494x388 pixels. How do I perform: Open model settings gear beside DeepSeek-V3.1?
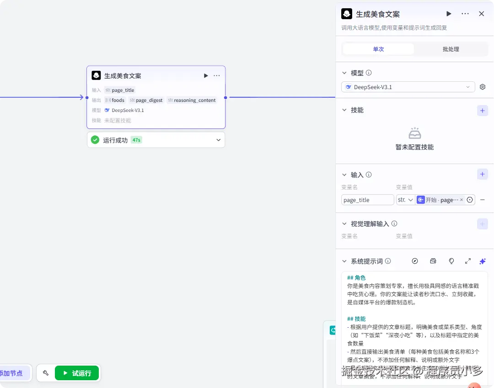[483, 87]
